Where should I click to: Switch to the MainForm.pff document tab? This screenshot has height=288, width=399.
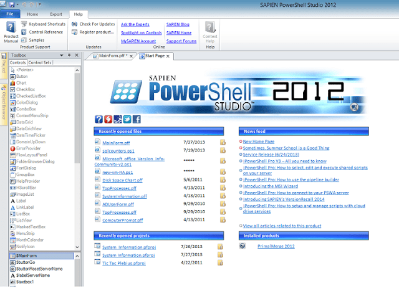[x=112, y=55]
